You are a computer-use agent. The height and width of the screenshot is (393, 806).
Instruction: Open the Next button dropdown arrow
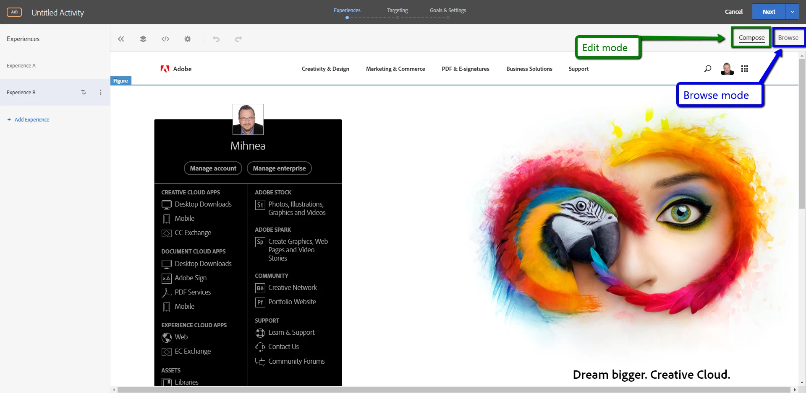pos(792,12)
